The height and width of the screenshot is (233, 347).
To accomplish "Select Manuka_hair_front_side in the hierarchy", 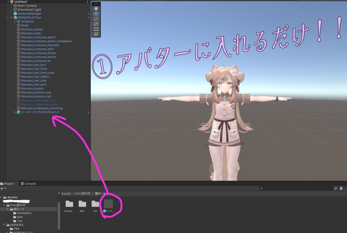I will 38,73.
